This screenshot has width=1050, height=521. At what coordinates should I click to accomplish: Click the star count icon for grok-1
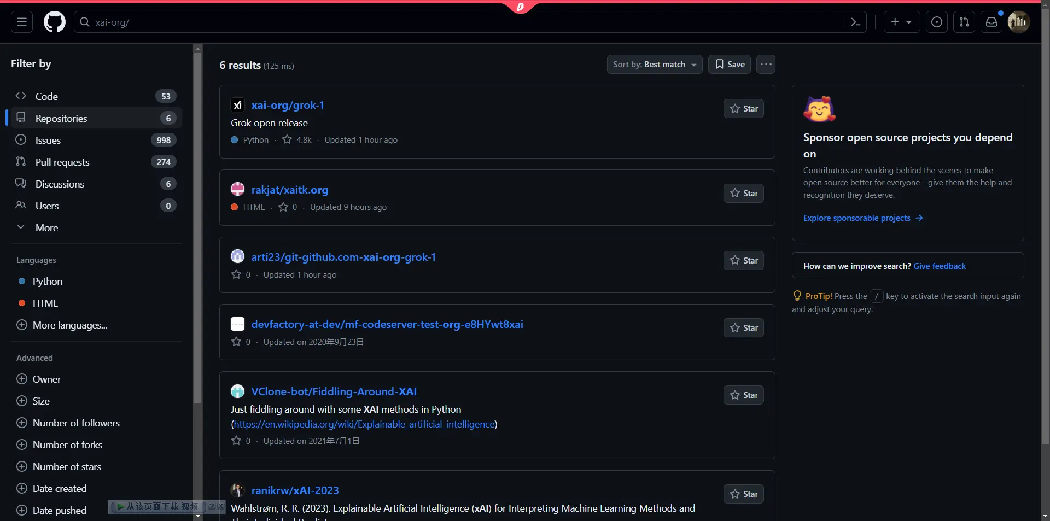(287, 139)
